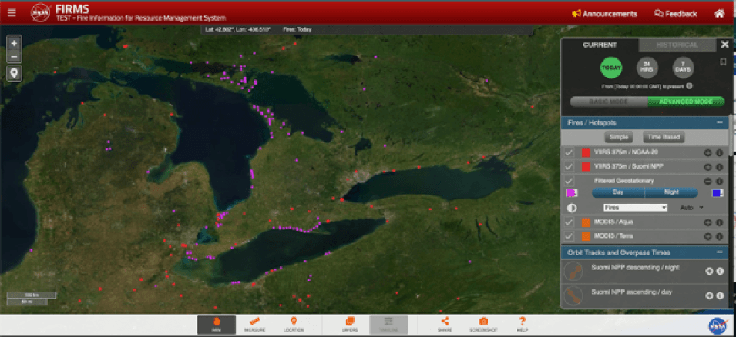Uncheck MODIS / Aqua layer

569,222
